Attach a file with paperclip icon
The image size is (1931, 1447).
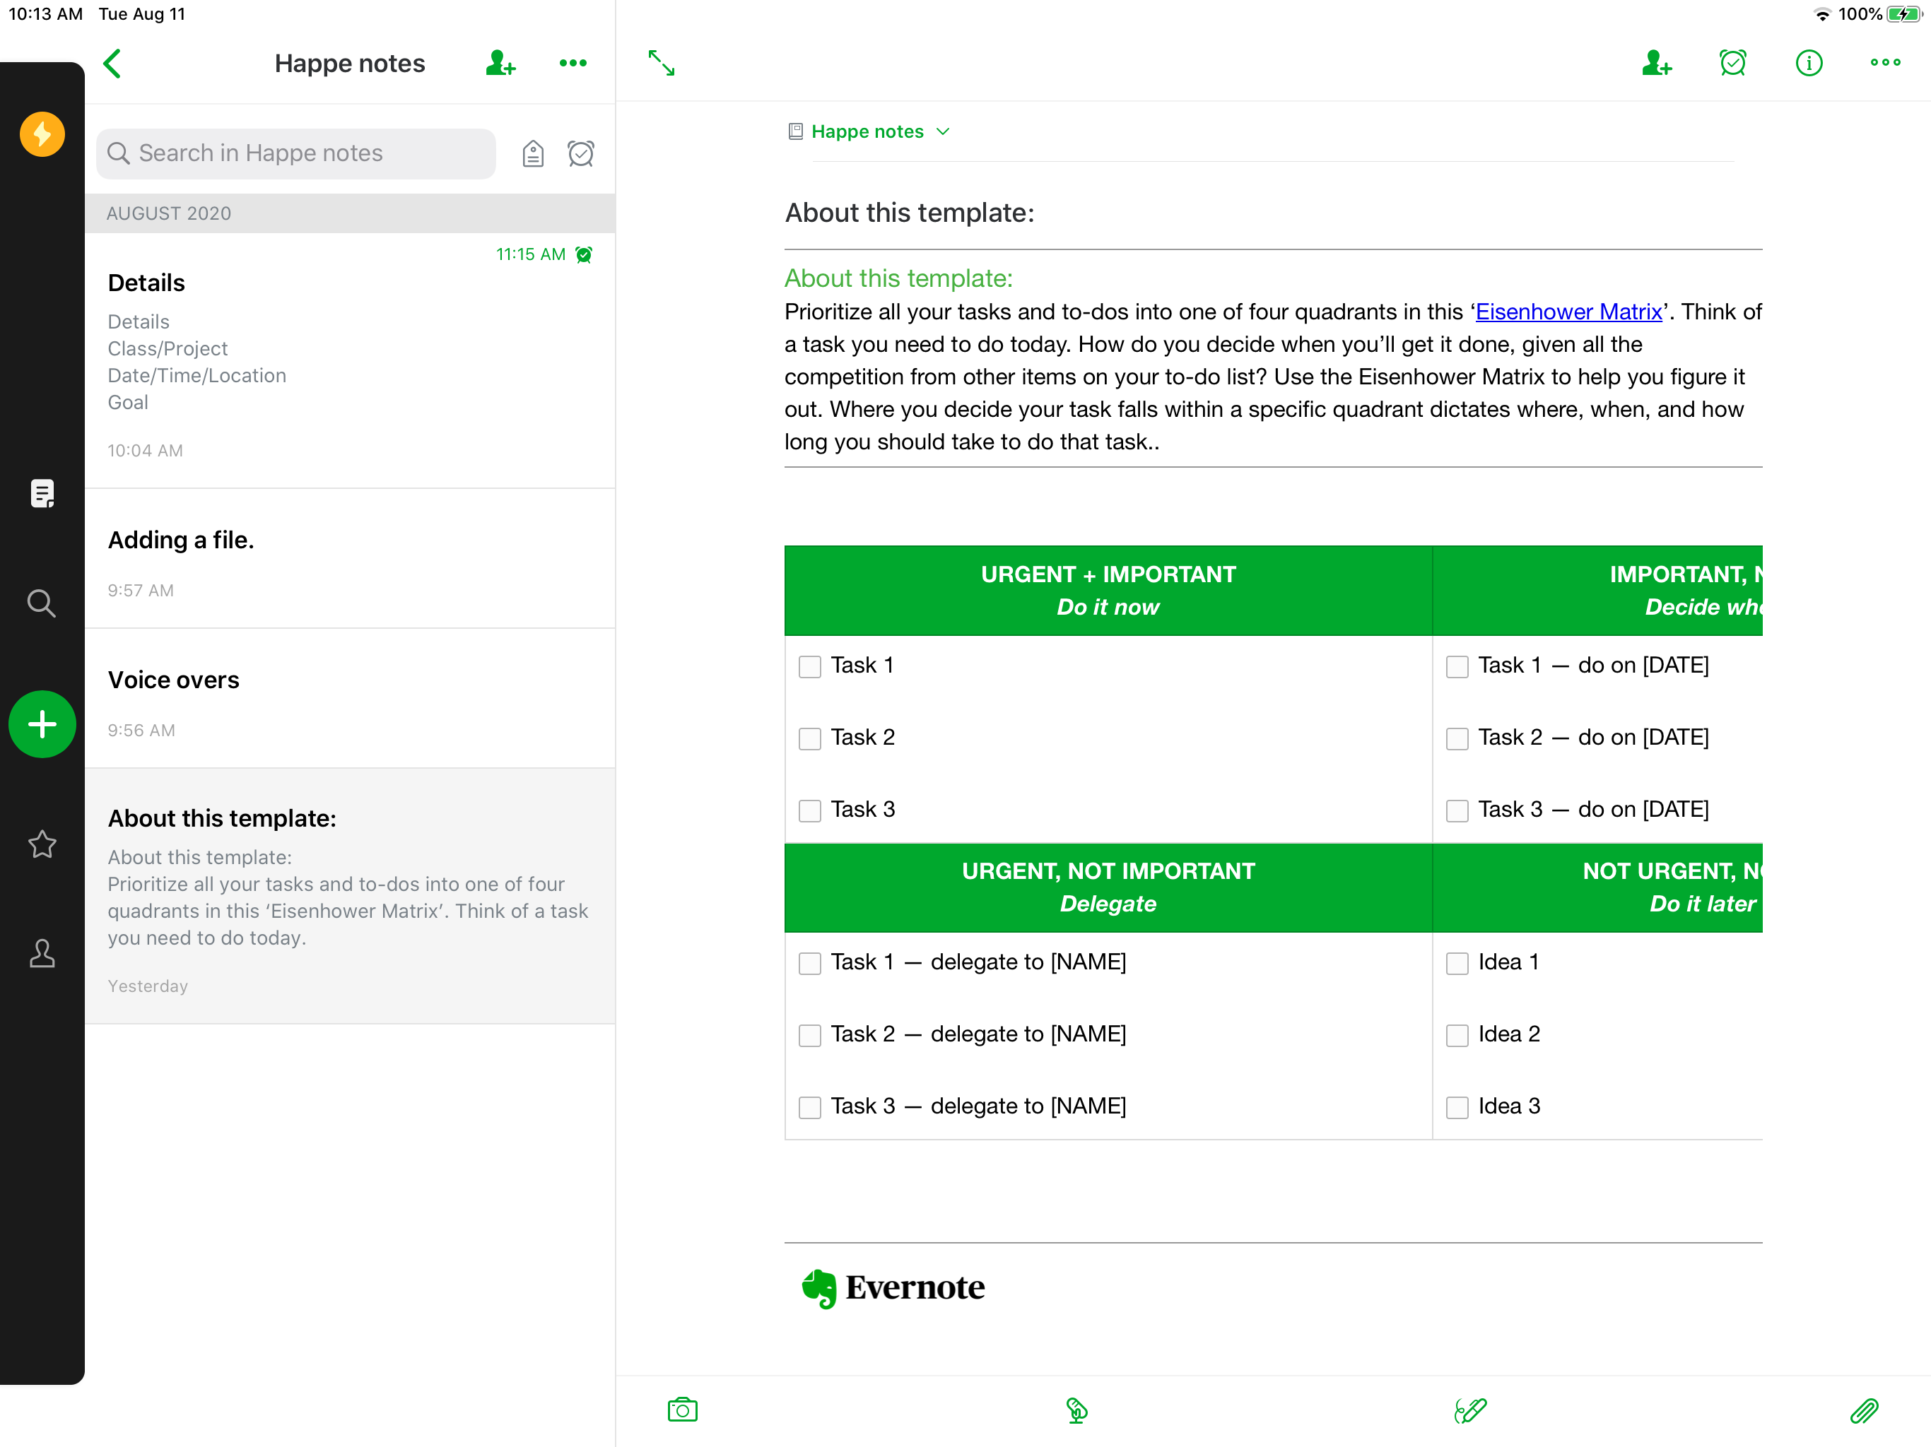1863,1410
